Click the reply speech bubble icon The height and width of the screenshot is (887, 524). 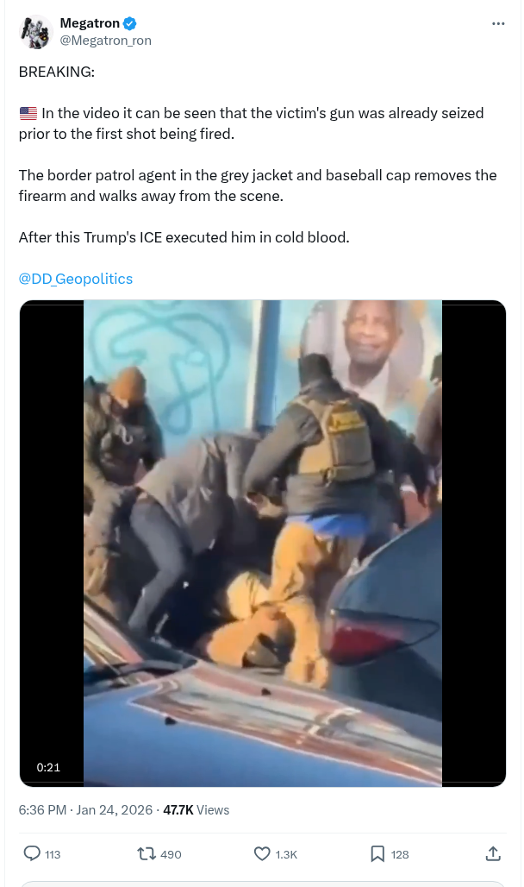click(32, 853)
